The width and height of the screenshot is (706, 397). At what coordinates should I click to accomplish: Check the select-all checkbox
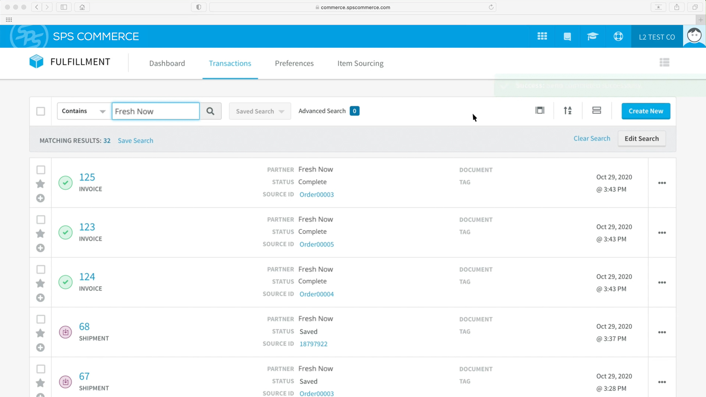[x=41, y=111]
